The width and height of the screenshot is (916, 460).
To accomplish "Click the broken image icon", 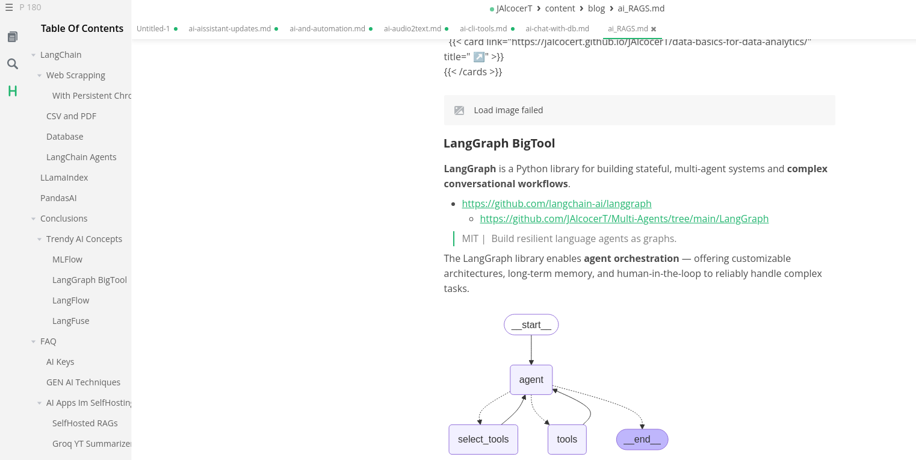I will (x=459, y=110).
